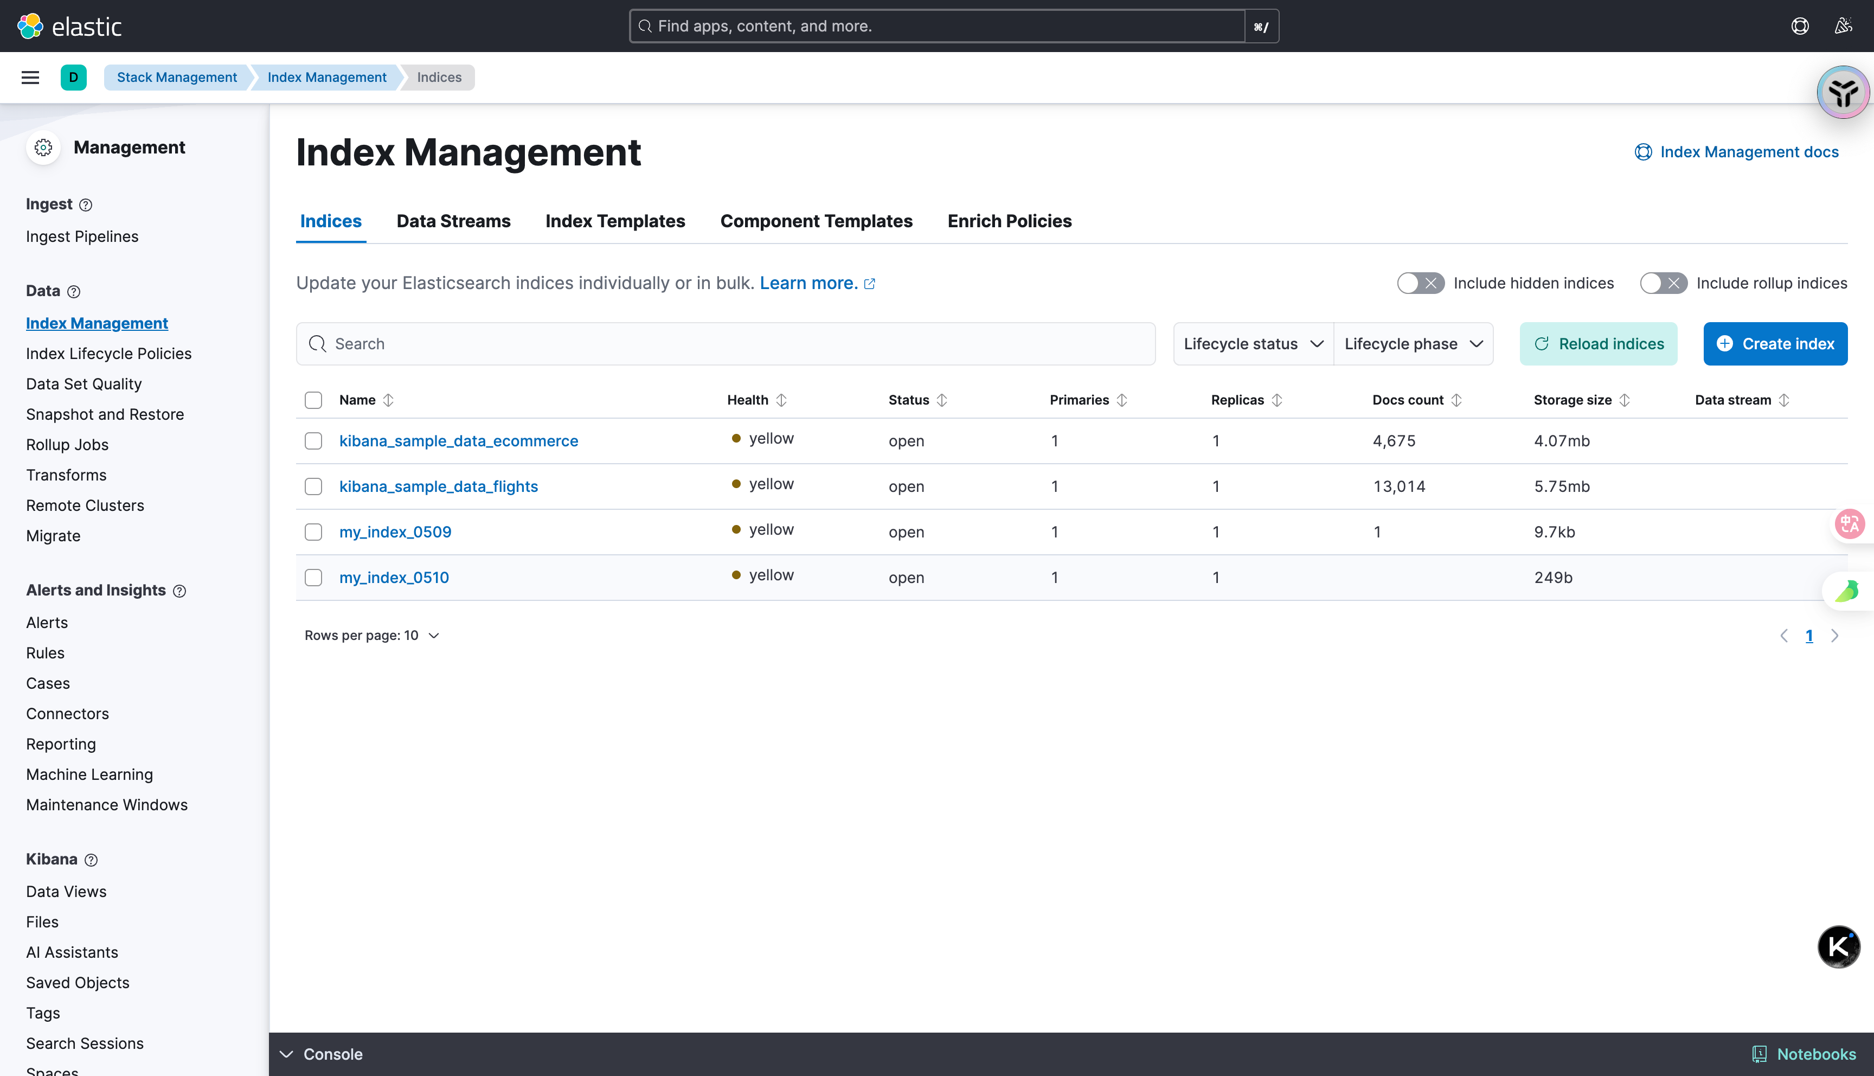Open the newsfeed celebration icon
This screenshot has height=1076, width=1874.
point(1843,26)
